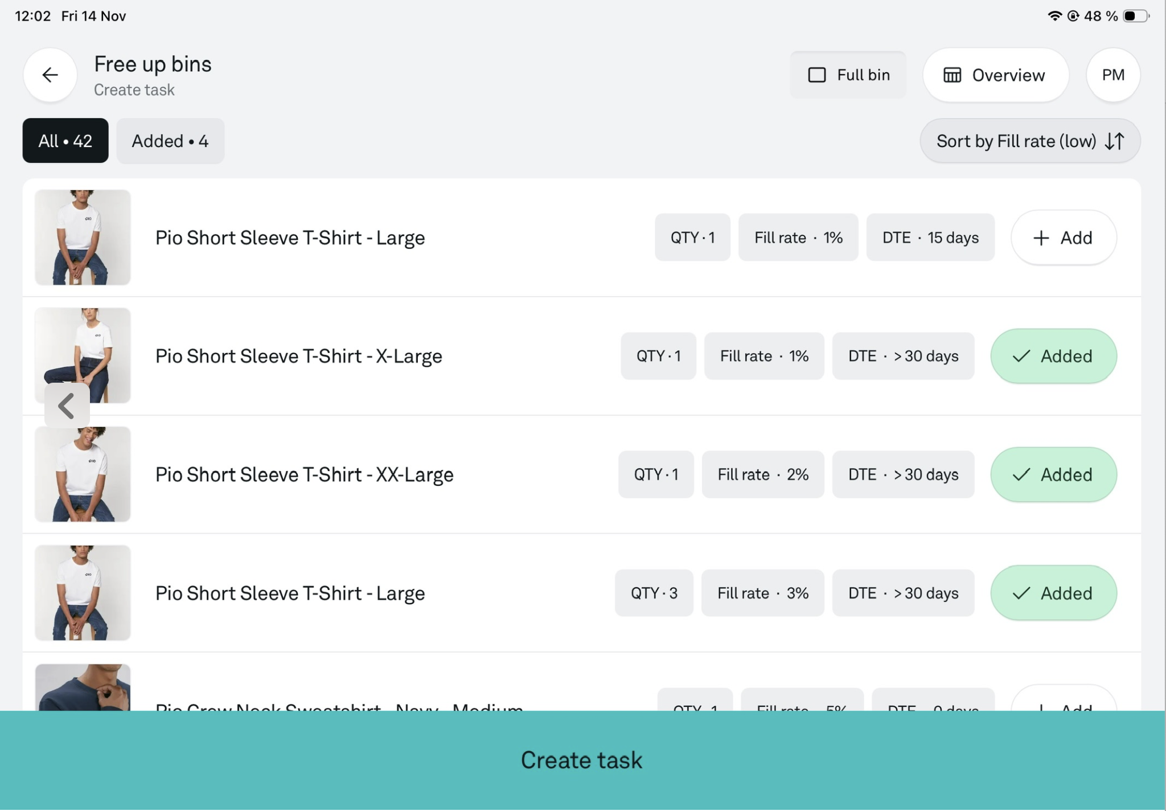Open the PM profile avatar
The height and width of the screenshot is (811, 1166).
(1112, 75)
